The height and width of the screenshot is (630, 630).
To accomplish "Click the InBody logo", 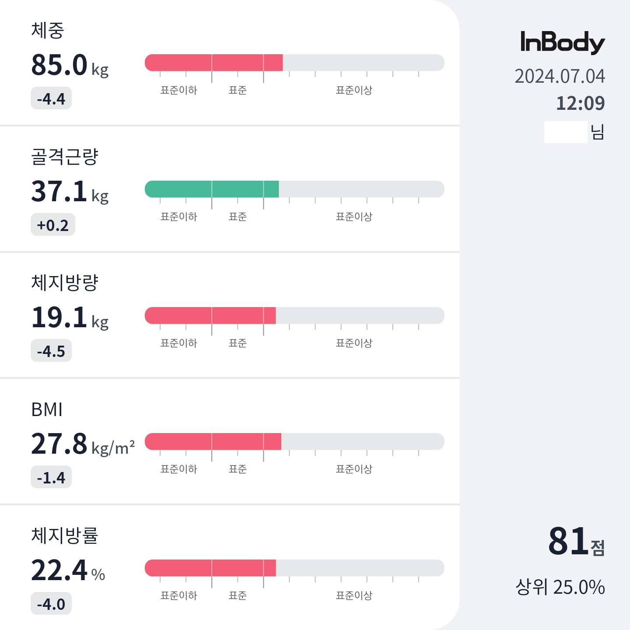I will 562,42.
